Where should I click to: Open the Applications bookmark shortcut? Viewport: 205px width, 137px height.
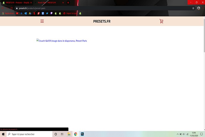8,13
